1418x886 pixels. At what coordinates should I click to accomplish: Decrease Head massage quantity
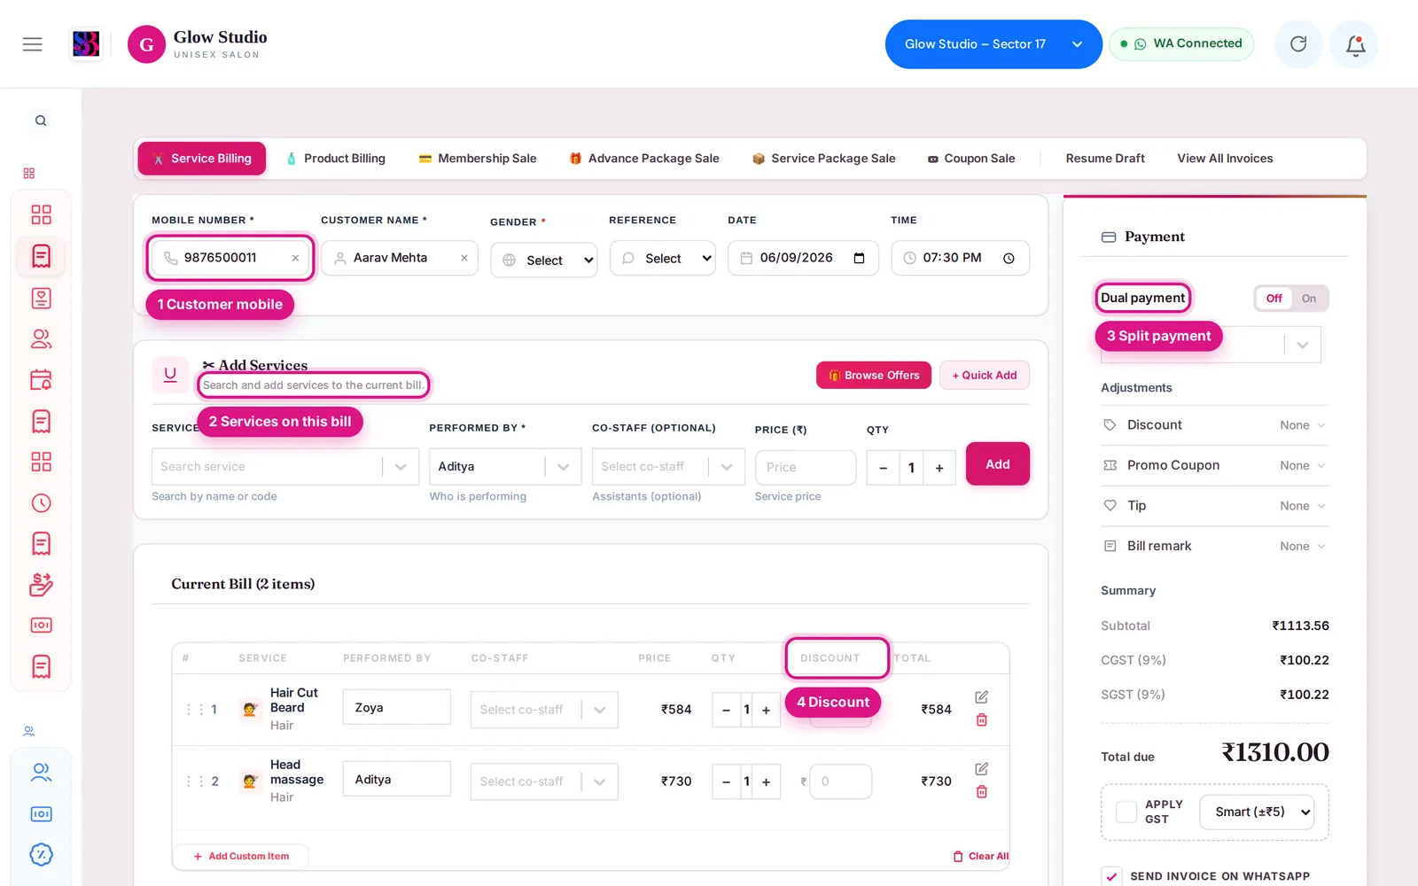coord(726,781)
